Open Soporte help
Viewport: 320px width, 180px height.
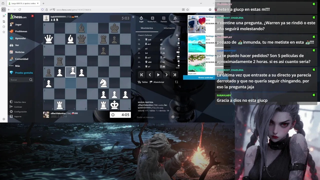pos(15,116)
